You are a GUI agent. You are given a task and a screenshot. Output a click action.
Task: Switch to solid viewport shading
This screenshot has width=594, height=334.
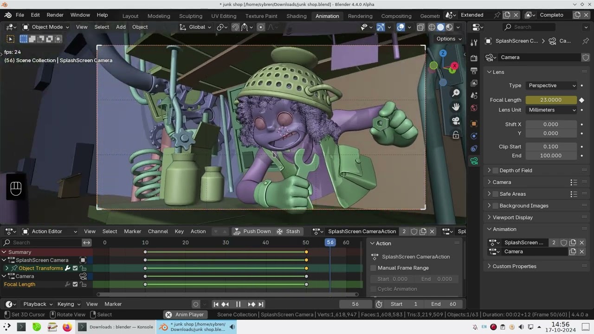click(x=440, y=27)
